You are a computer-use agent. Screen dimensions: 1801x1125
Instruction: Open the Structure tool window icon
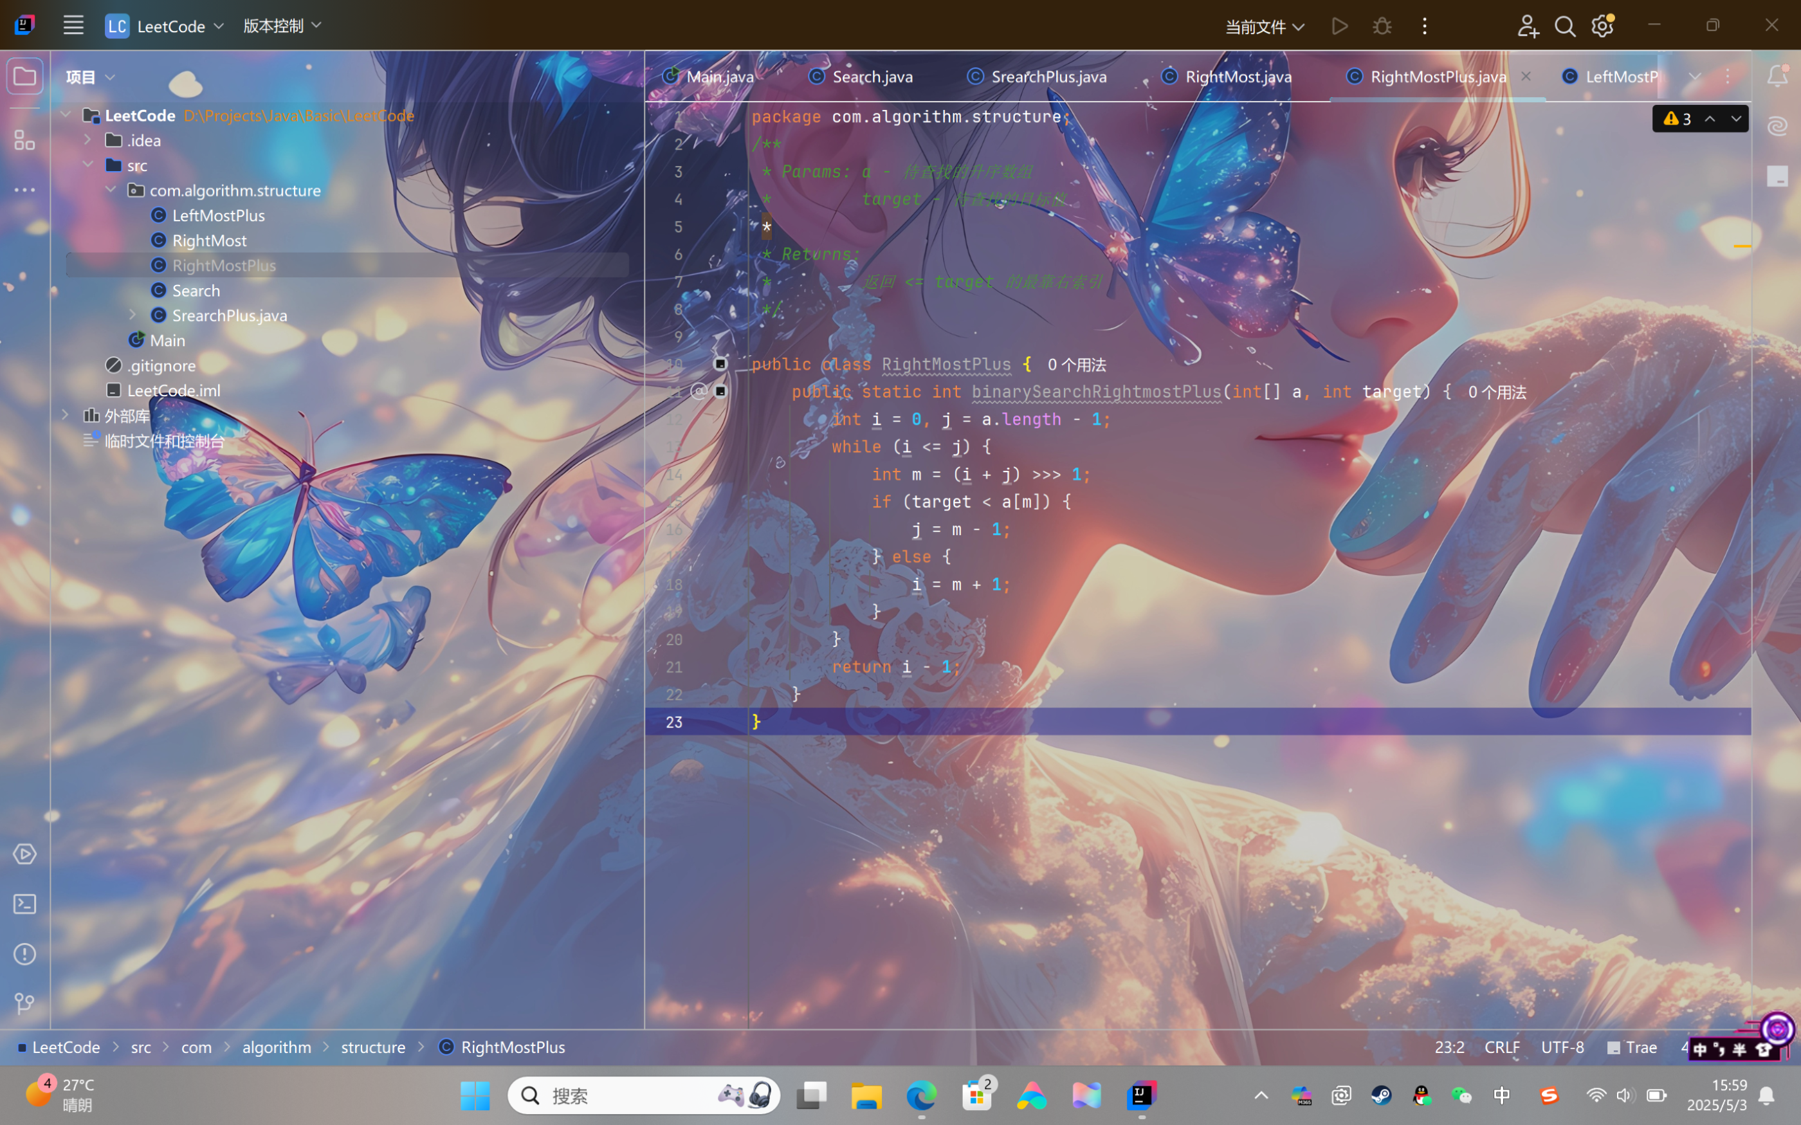[24, 140]
